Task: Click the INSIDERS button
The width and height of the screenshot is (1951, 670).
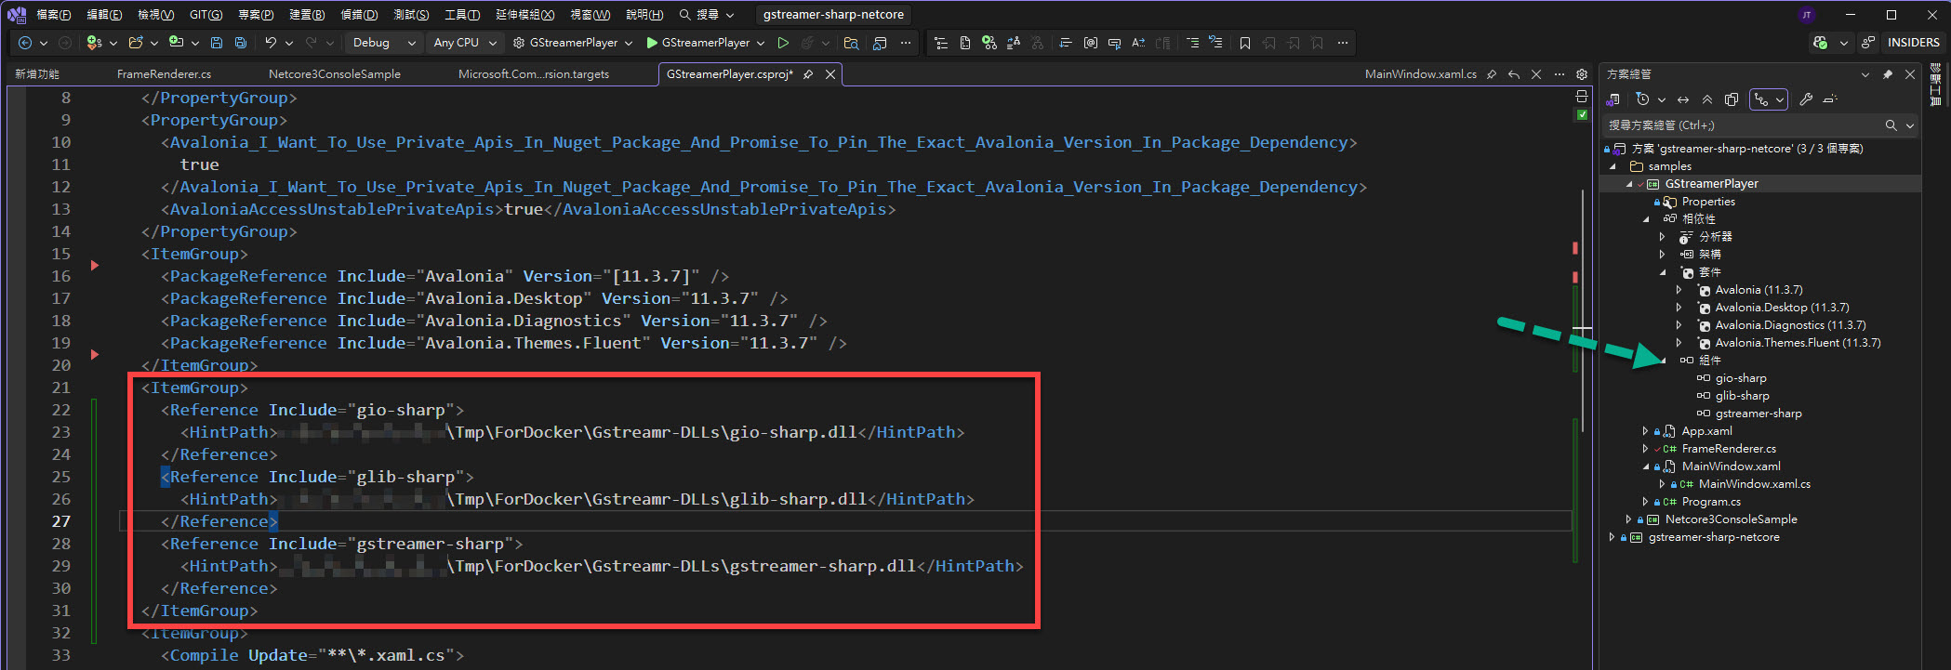Action: pos(1913,43)
